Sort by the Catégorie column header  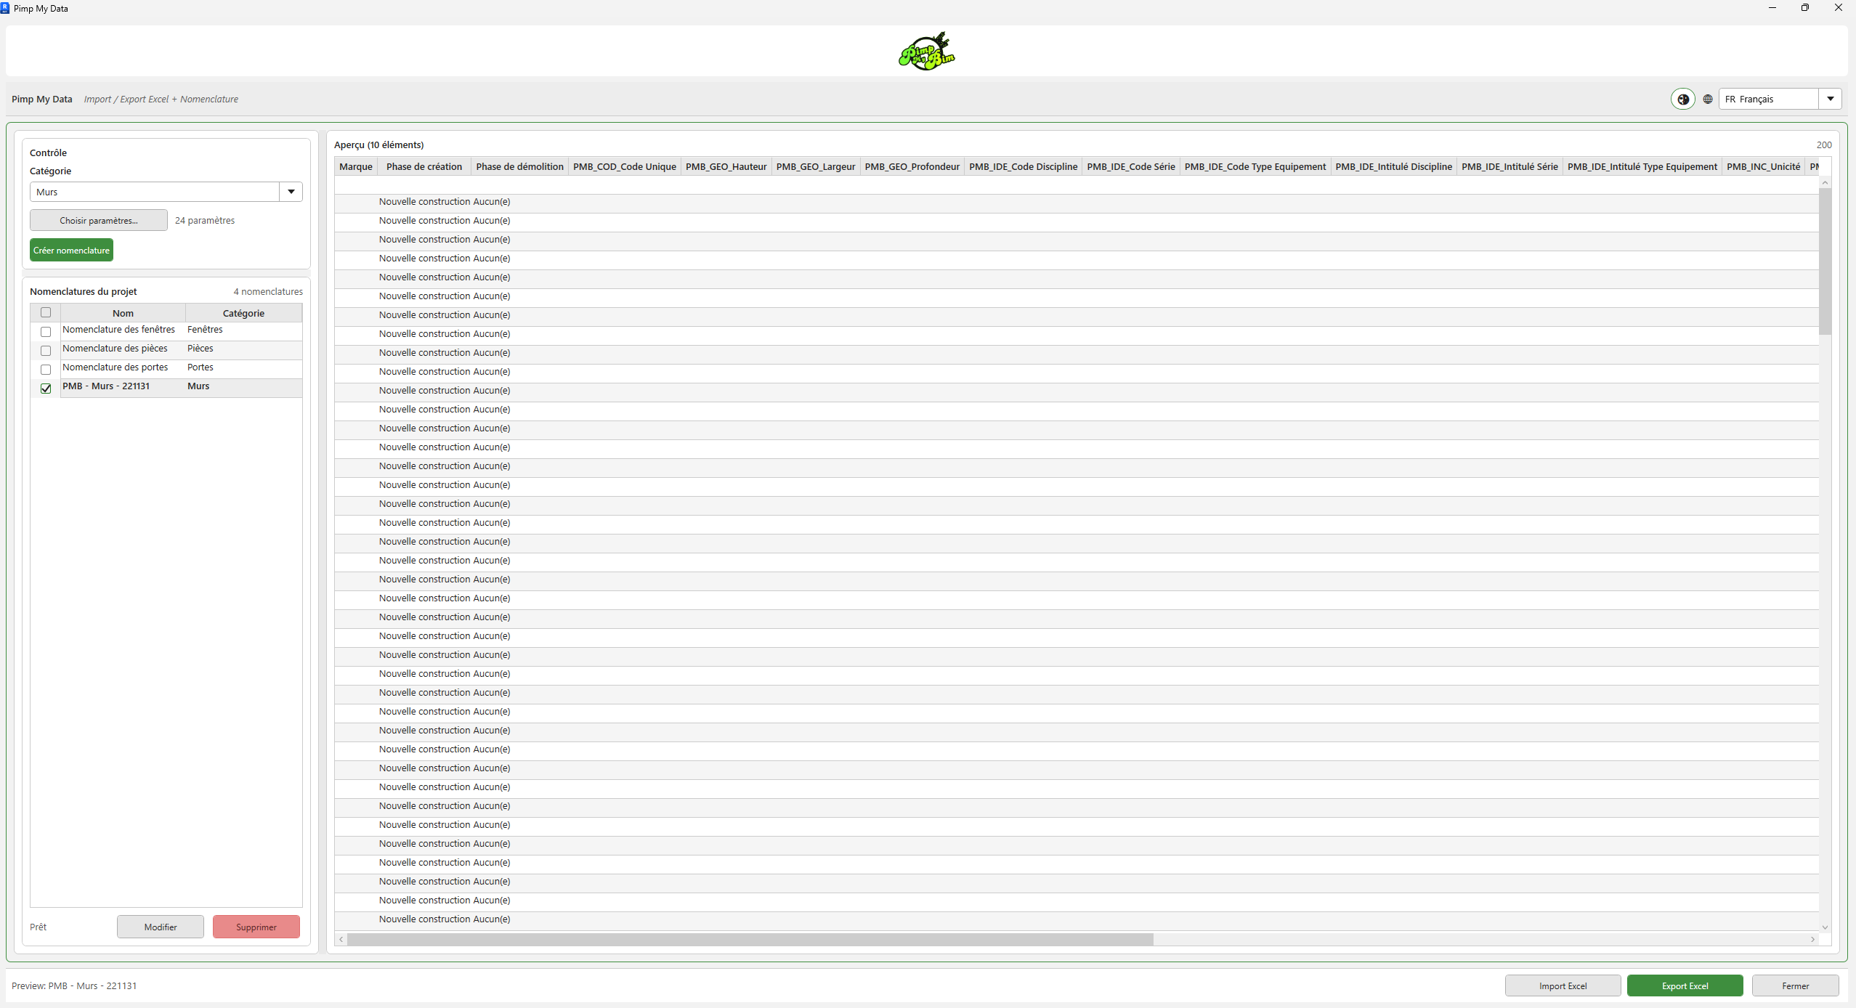243,313
